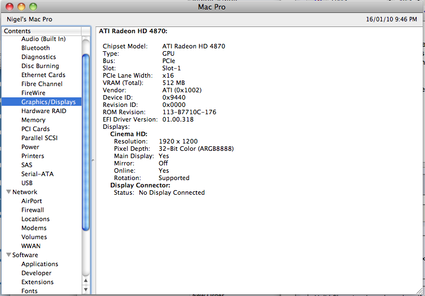This screenshot has height=296, width=425.
Task: Click the blue sidebar scrollbar thumb
Action: (85, 142)
